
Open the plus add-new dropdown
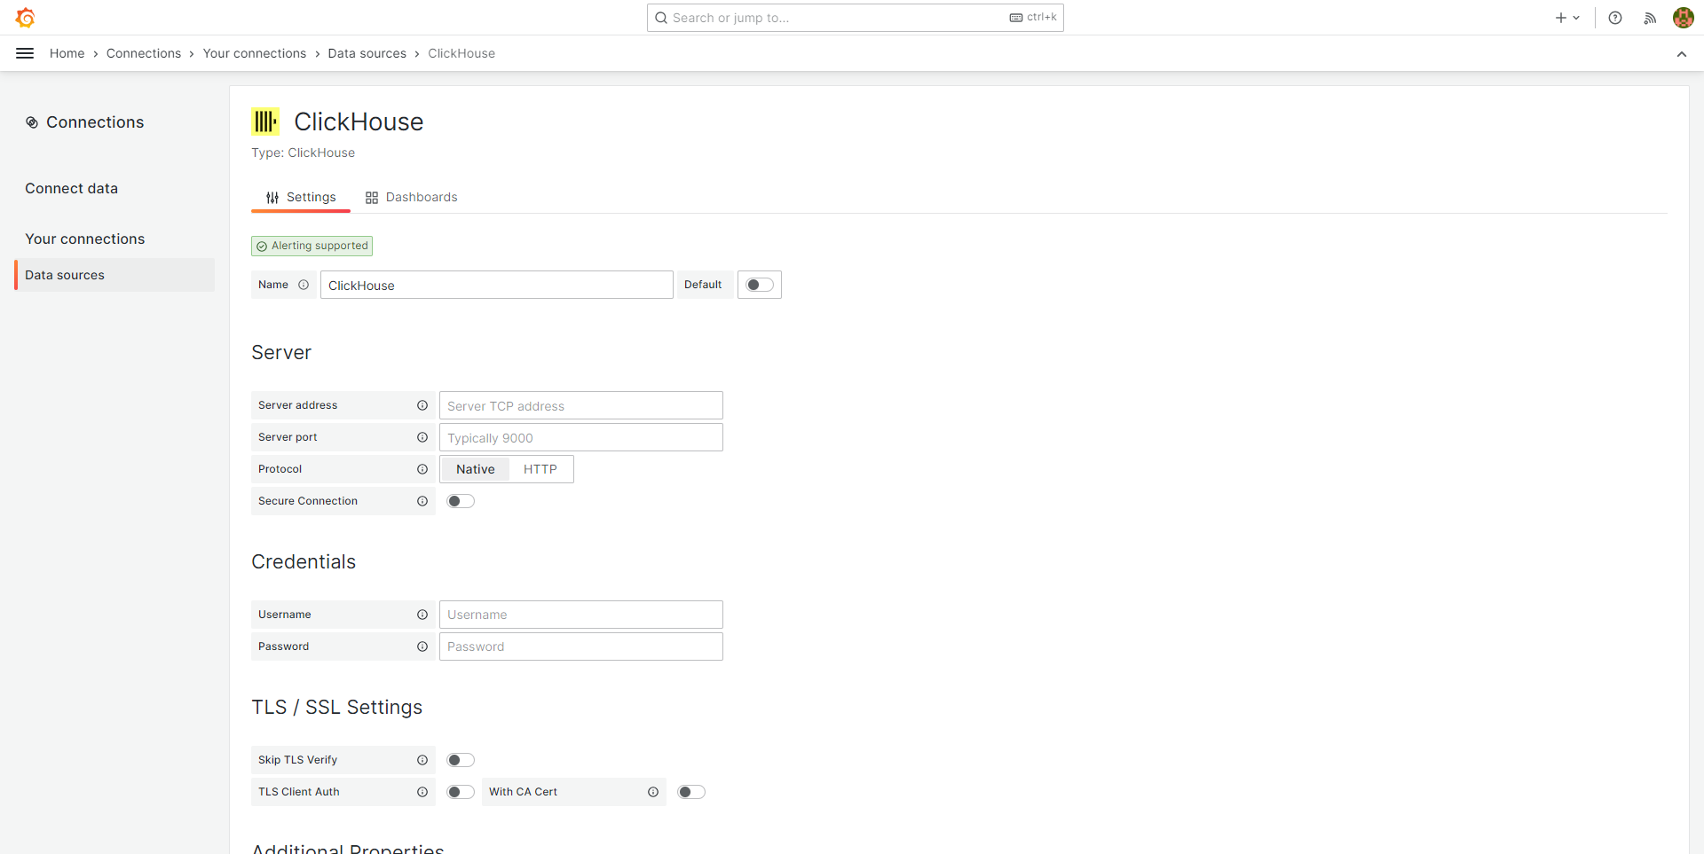coord(1567,18)
